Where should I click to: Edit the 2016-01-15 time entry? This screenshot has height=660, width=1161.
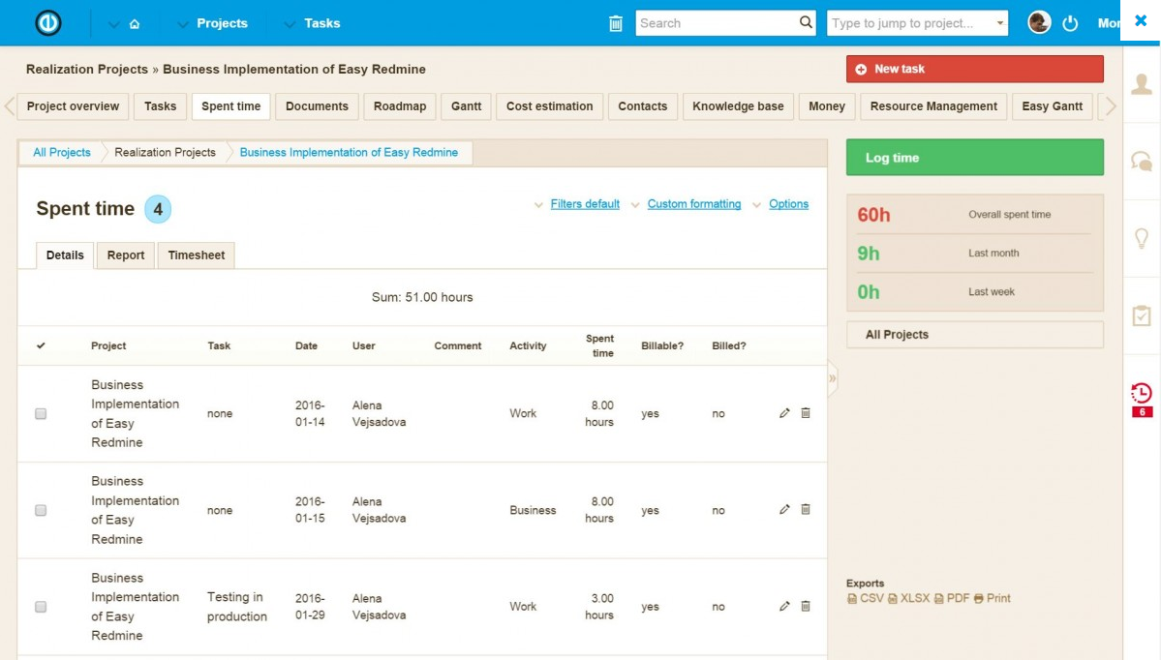click(784, 509)
